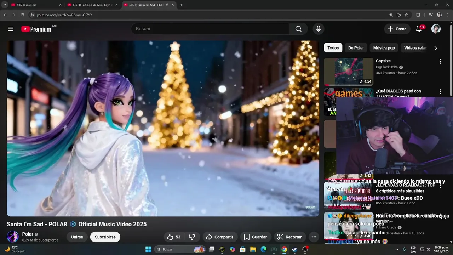Open the YouTube hamburger guide menu
Screen dimensions: 453x255
[x=11, y=29]
